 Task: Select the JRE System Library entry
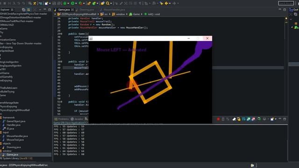(16, 158)
